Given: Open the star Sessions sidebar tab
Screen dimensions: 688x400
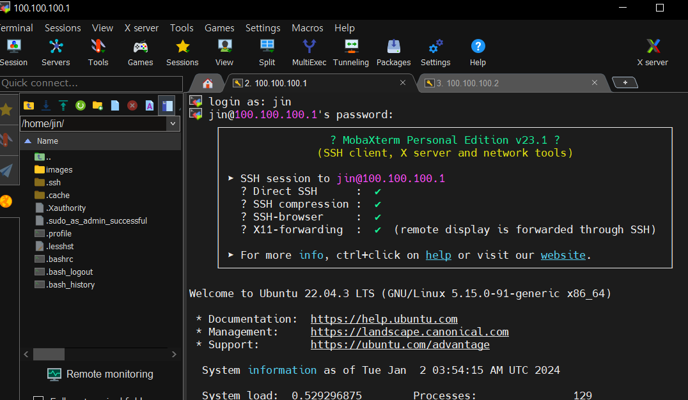Looking at the screenshot, I should pos(6,109).
